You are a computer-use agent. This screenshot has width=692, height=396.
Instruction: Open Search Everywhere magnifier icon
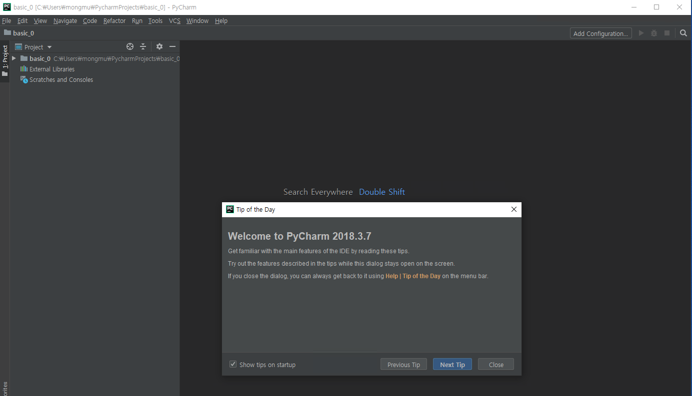[683, 33]
